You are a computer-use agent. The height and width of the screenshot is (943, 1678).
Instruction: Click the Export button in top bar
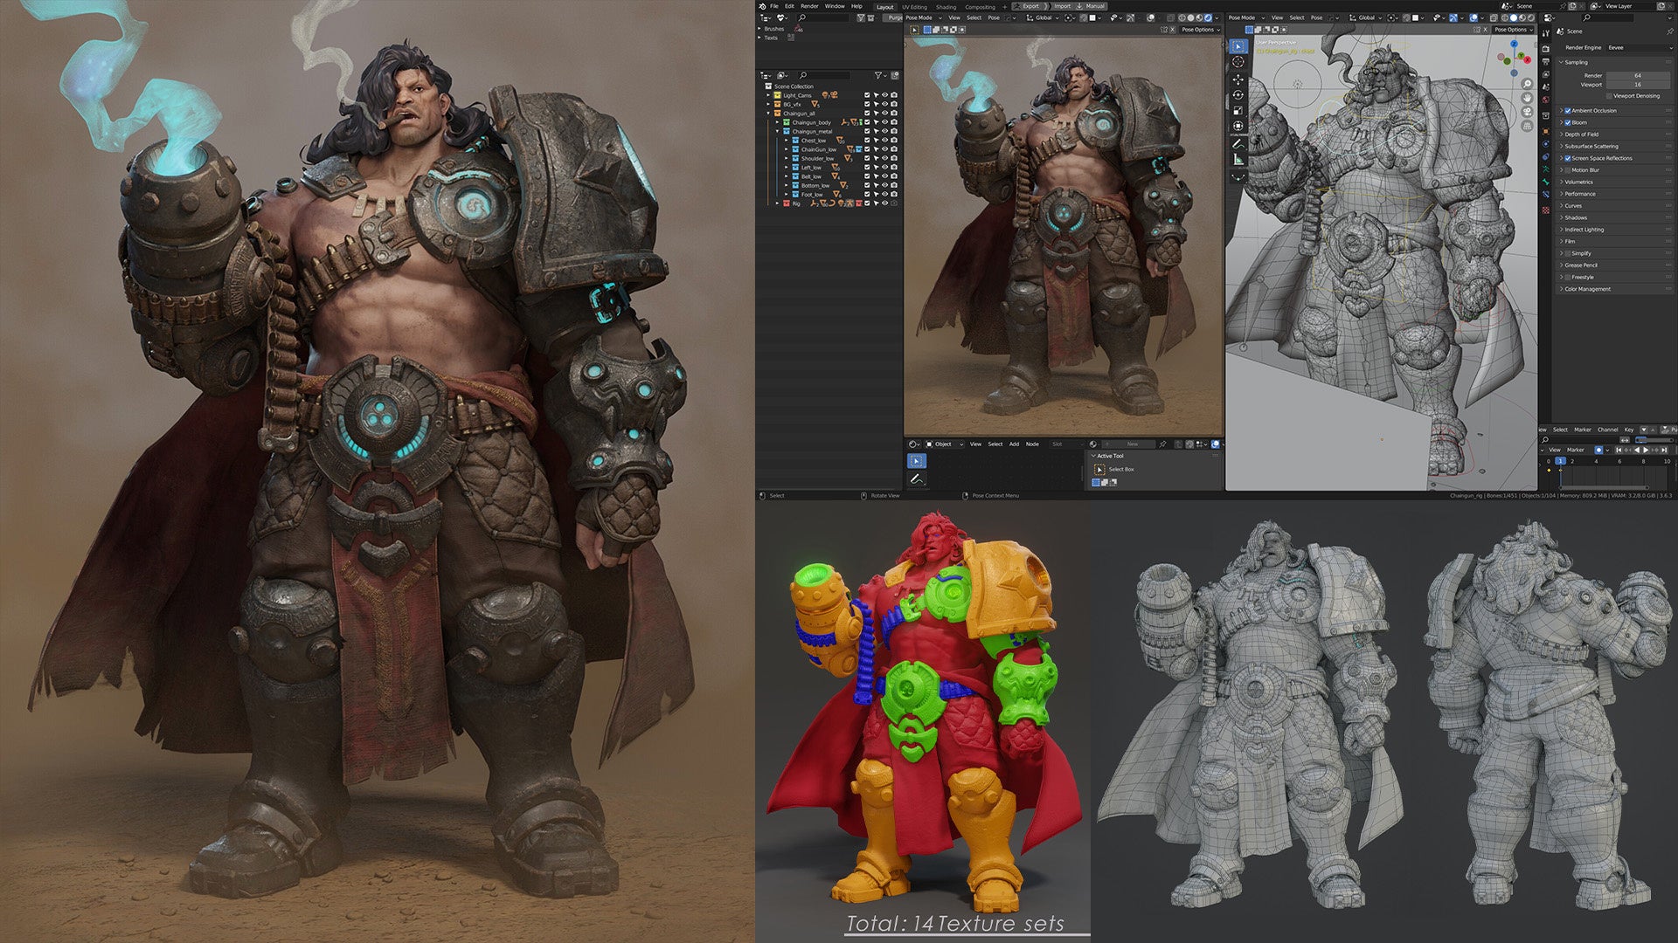click(x=1031, y=6)
